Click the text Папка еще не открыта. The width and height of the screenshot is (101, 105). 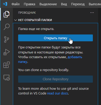pos(36,29)
